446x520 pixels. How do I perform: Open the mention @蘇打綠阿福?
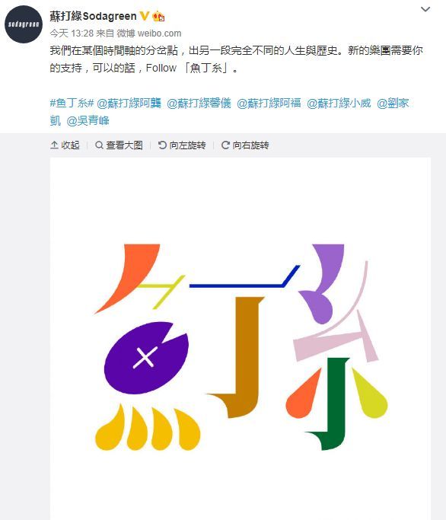(x=269, y=103)
